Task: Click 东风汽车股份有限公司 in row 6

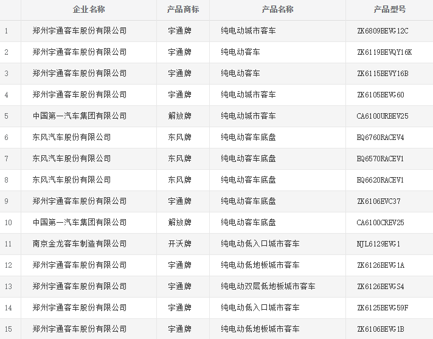Action: tap(72, 137)
